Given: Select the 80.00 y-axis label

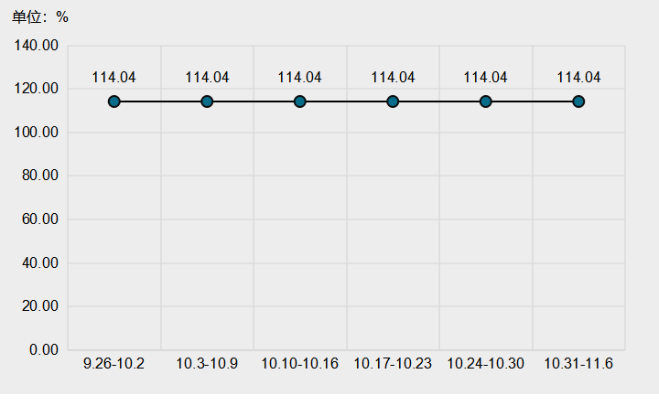Looking at the screenshot, I should click(41, 176).
